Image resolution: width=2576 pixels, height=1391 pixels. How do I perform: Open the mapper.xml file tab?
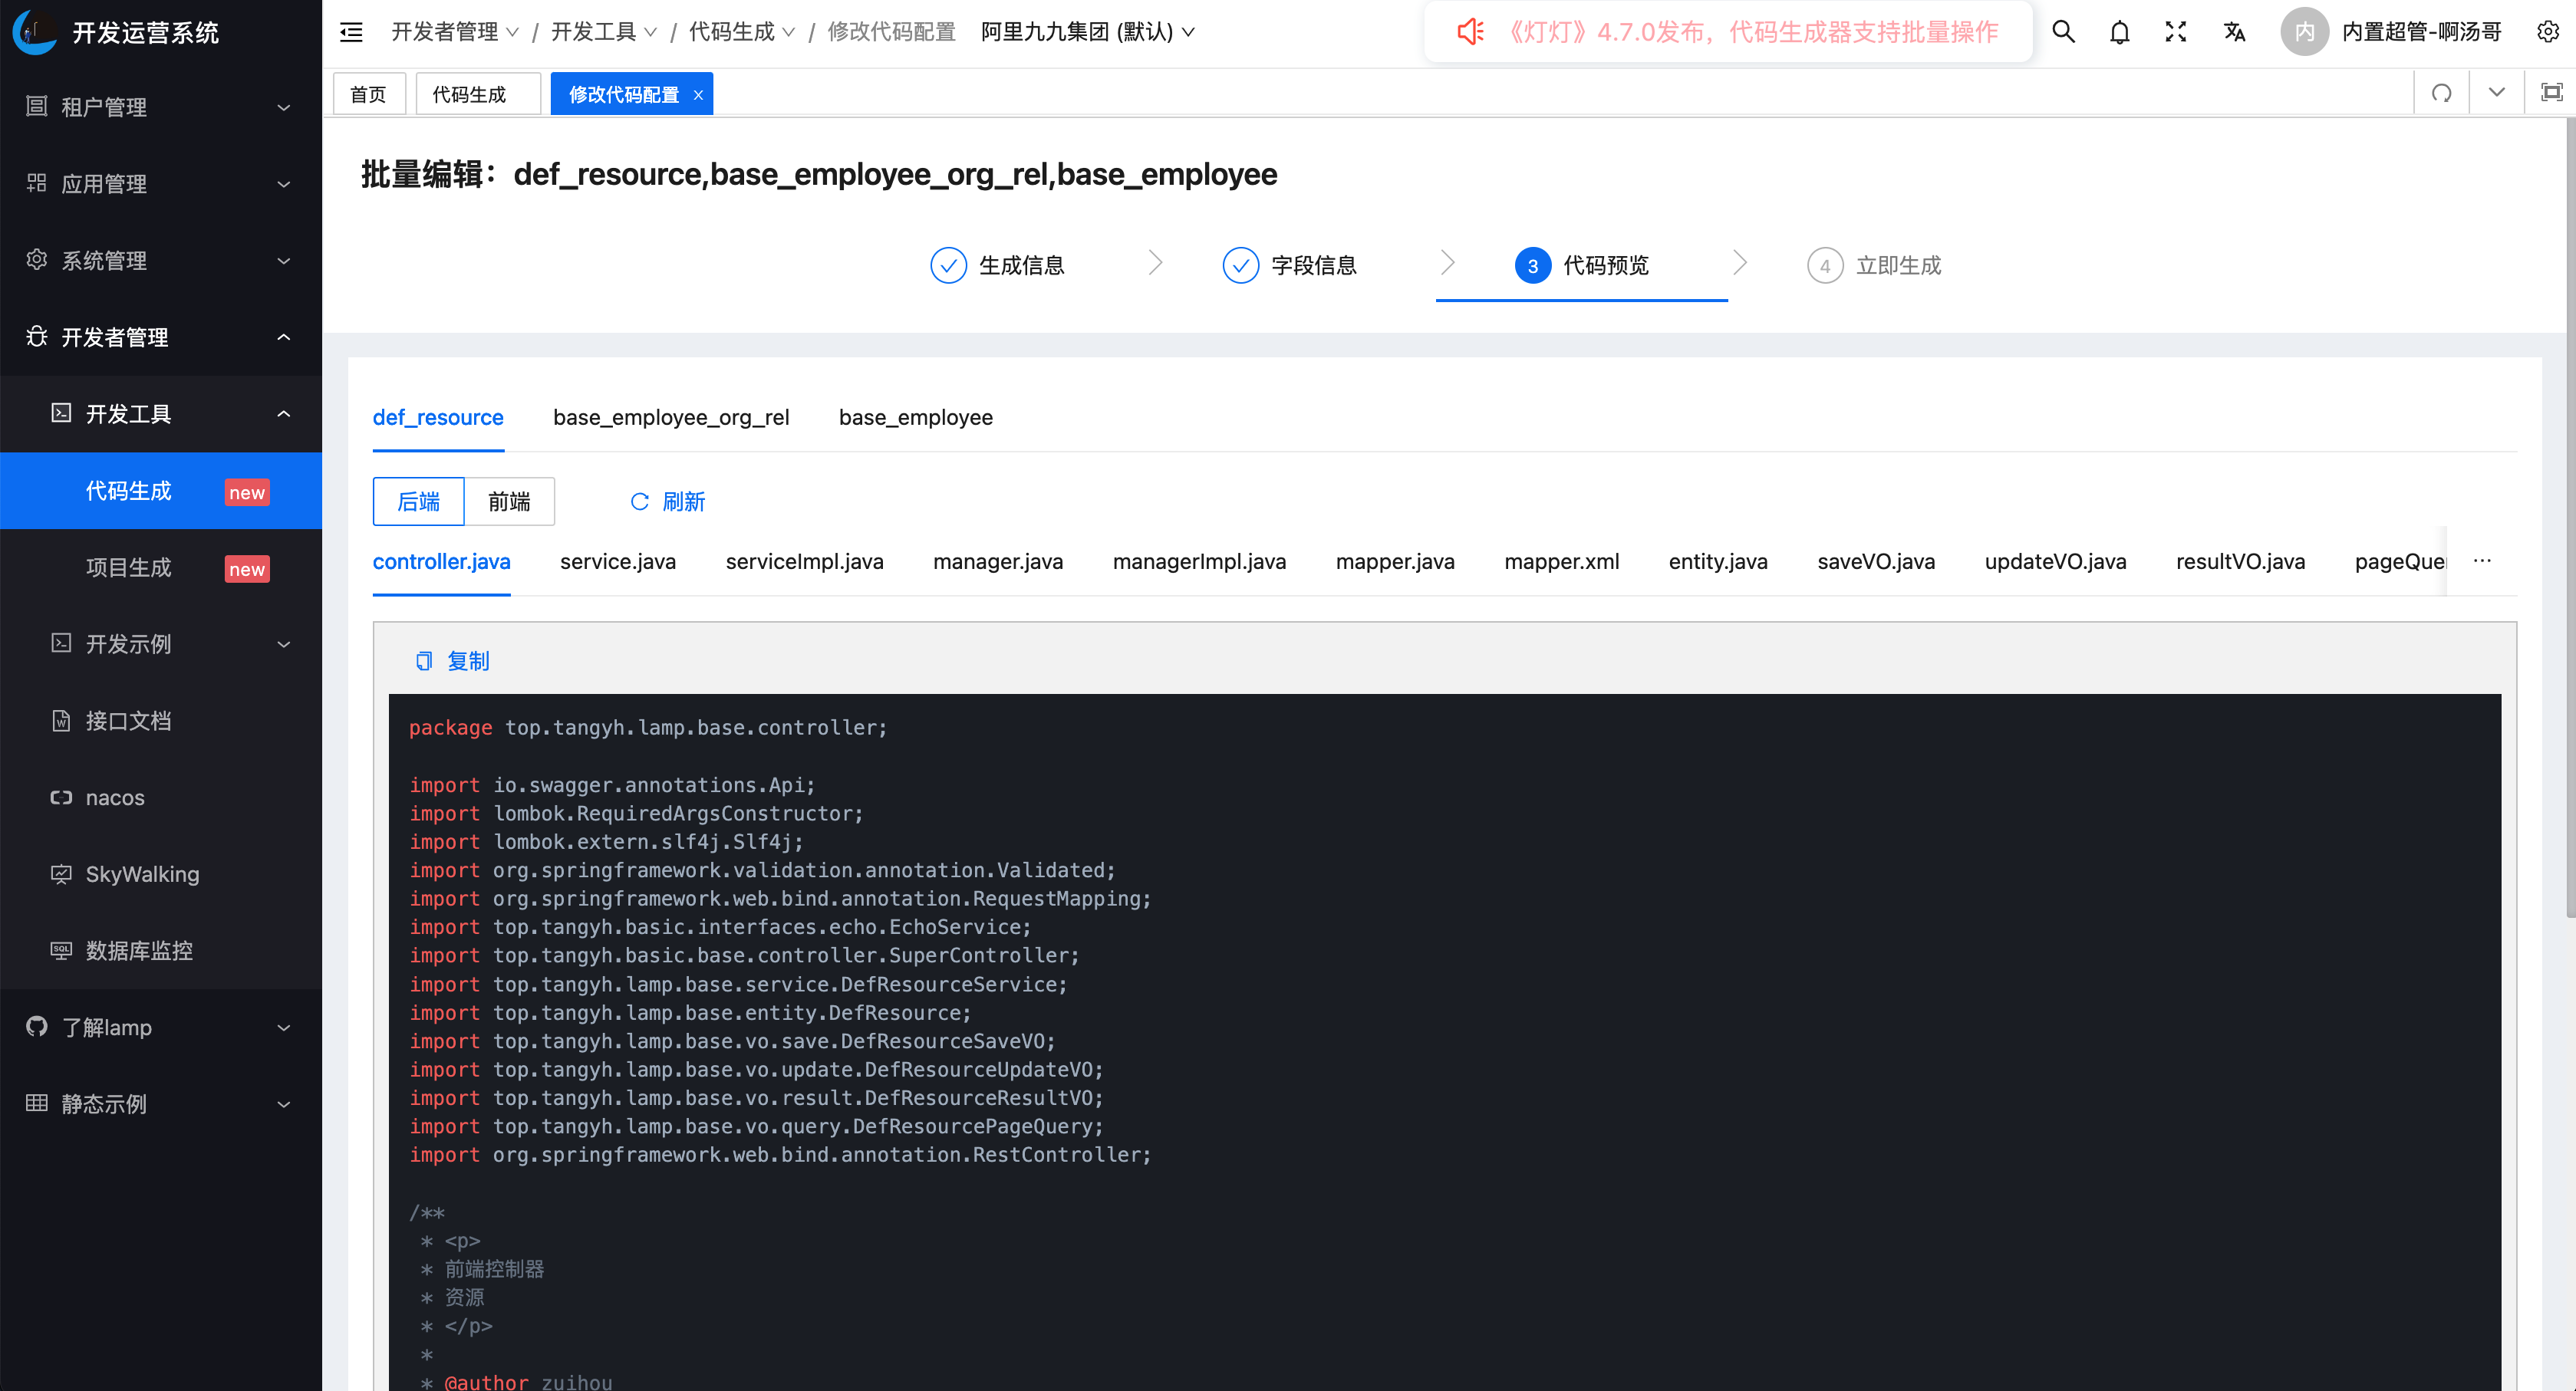(1561, 561)
